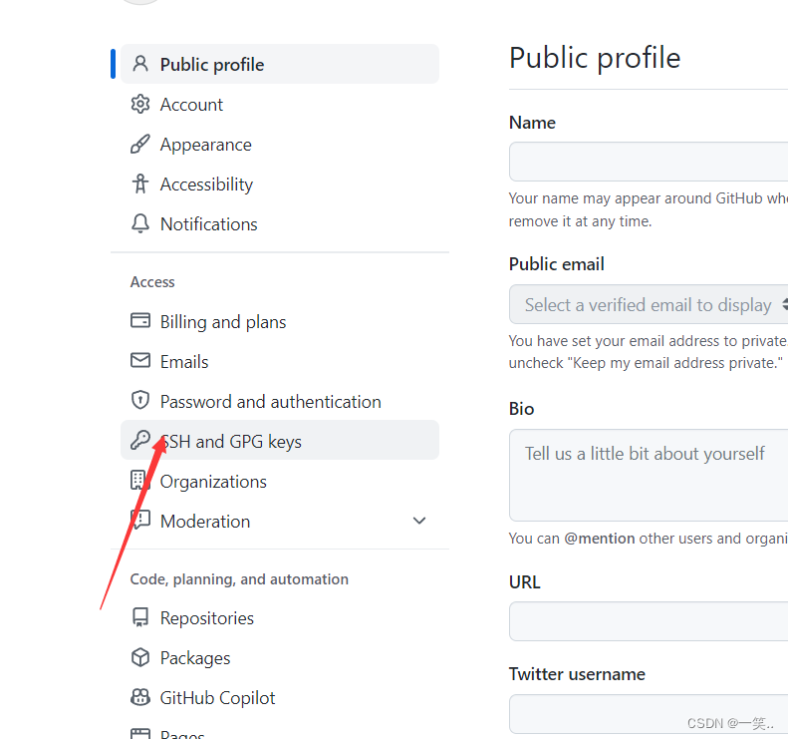The width and height of the screenshot is (788, 739).
Task: Focus the Name input field
Action: 649,162
